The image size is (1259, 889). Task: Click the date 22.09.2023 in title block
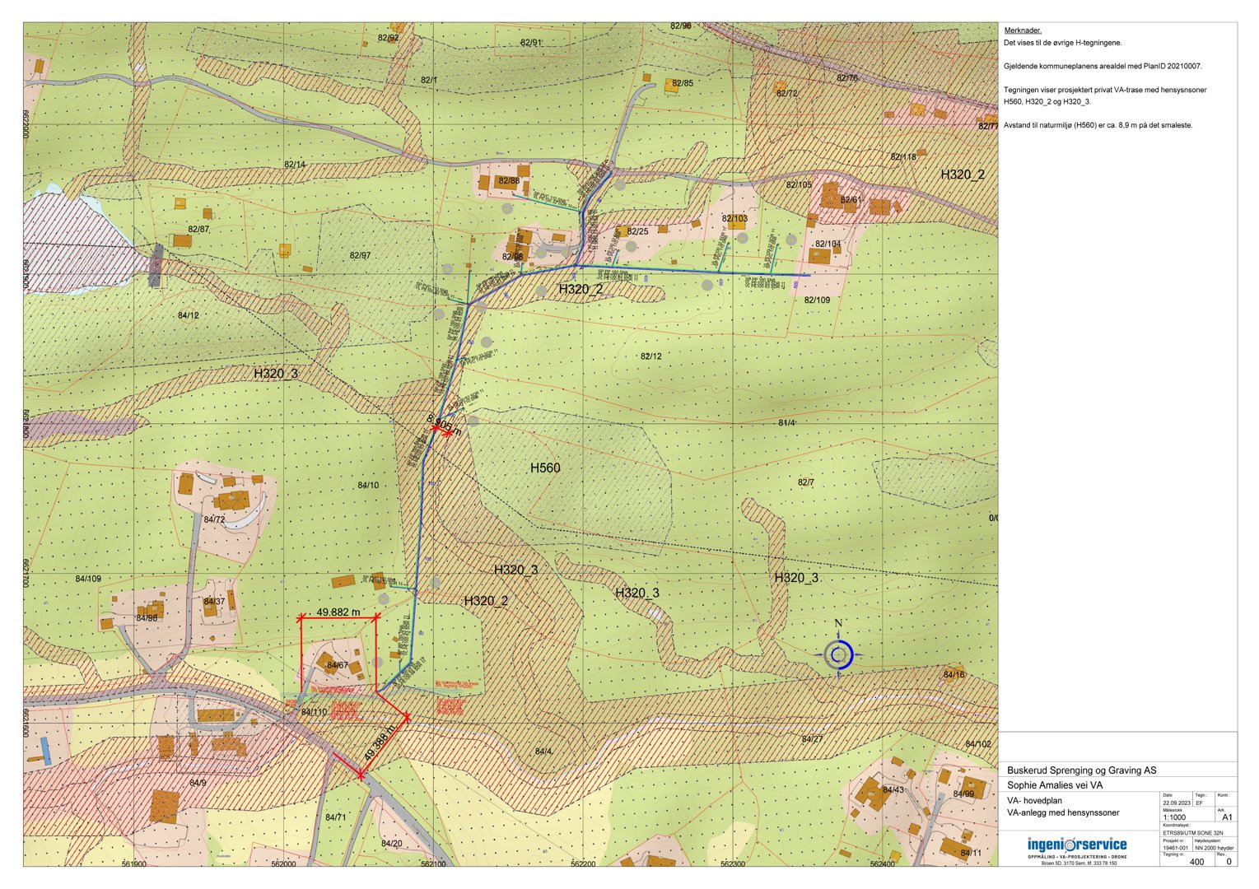(x=1176, y=803)
